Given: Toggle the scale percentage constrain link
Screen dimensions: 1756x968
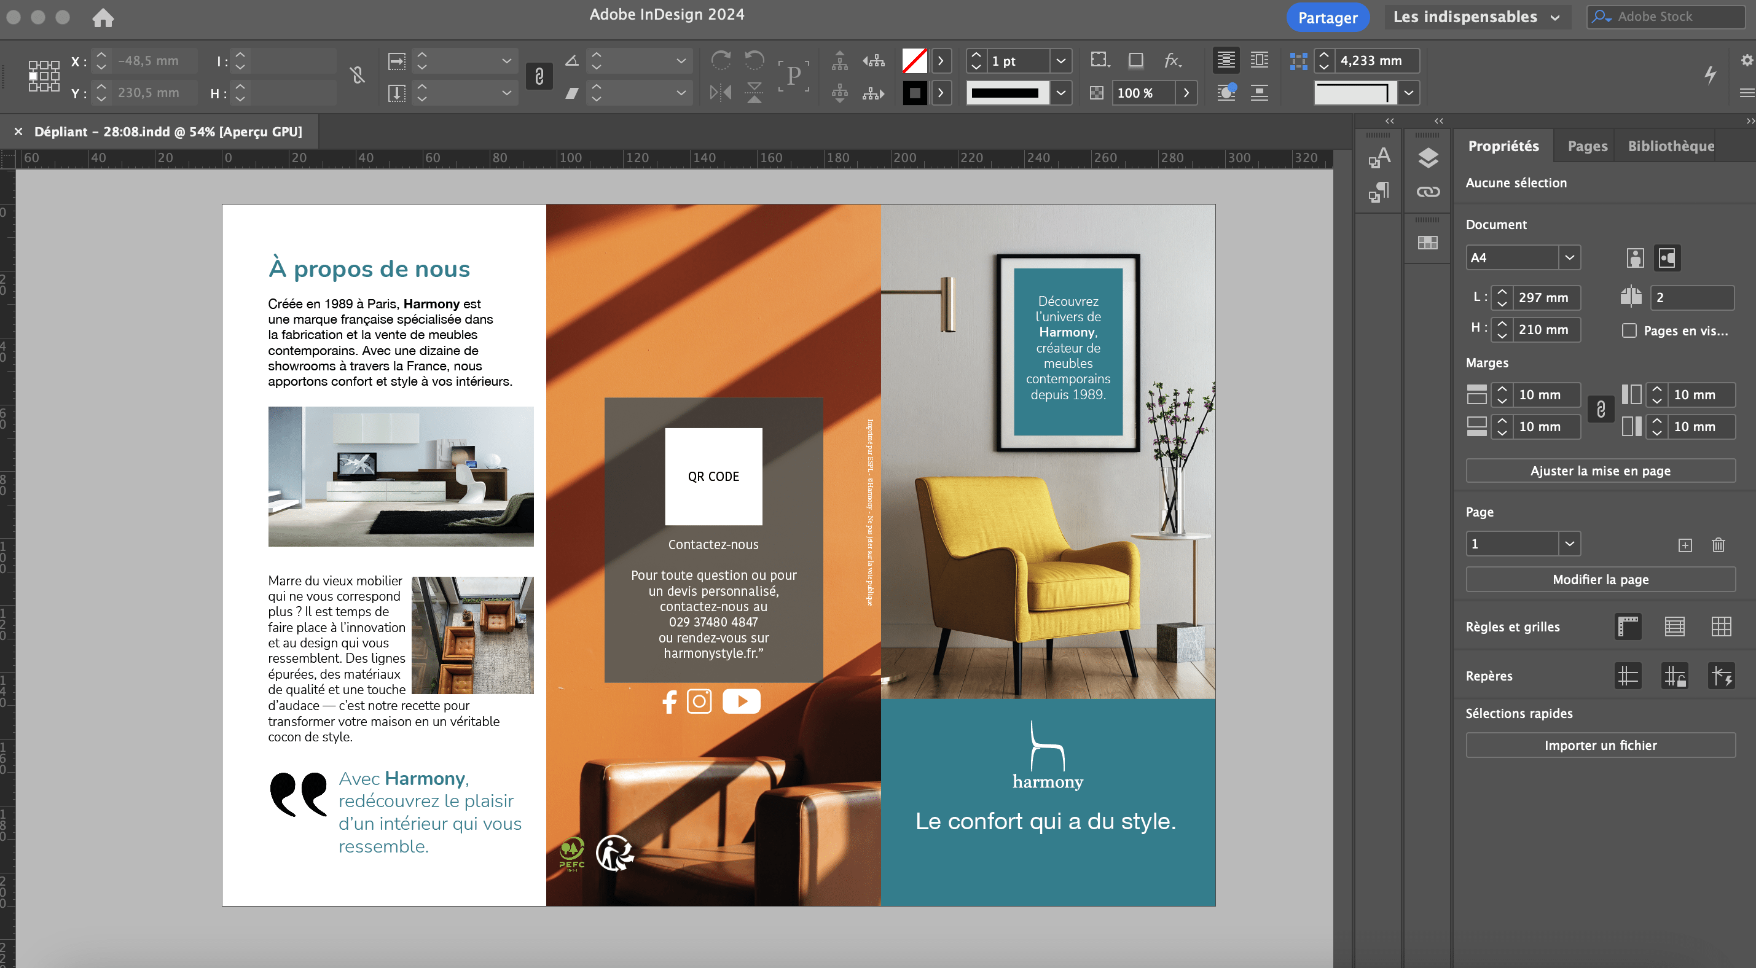Looking at the screenshot, I should pos(538,76).
